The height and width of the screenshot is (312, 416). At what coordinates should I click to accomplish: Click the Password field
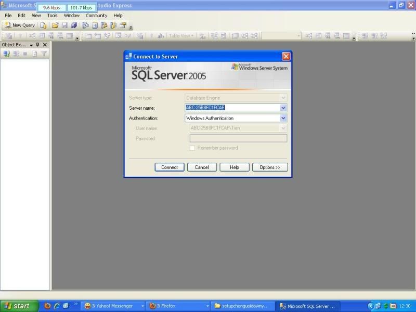pyautogui.click(x=239, y=138)
